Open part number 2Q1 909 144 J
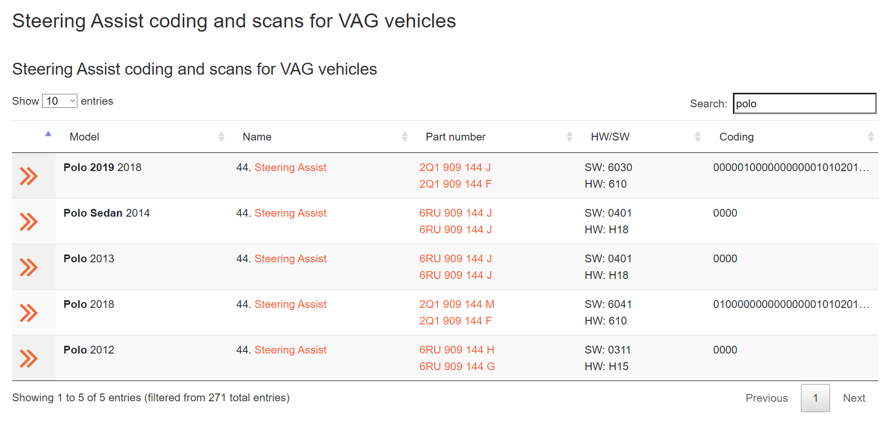Screen dimensions: 896x423 455,167
